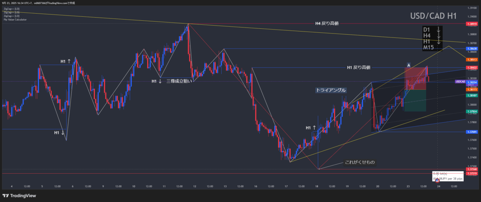Image resolution: width=481 pixels, height=202 pixels.
Task: Click the D1/H4/H1/M15 trend table
Action: coord(432,38)
